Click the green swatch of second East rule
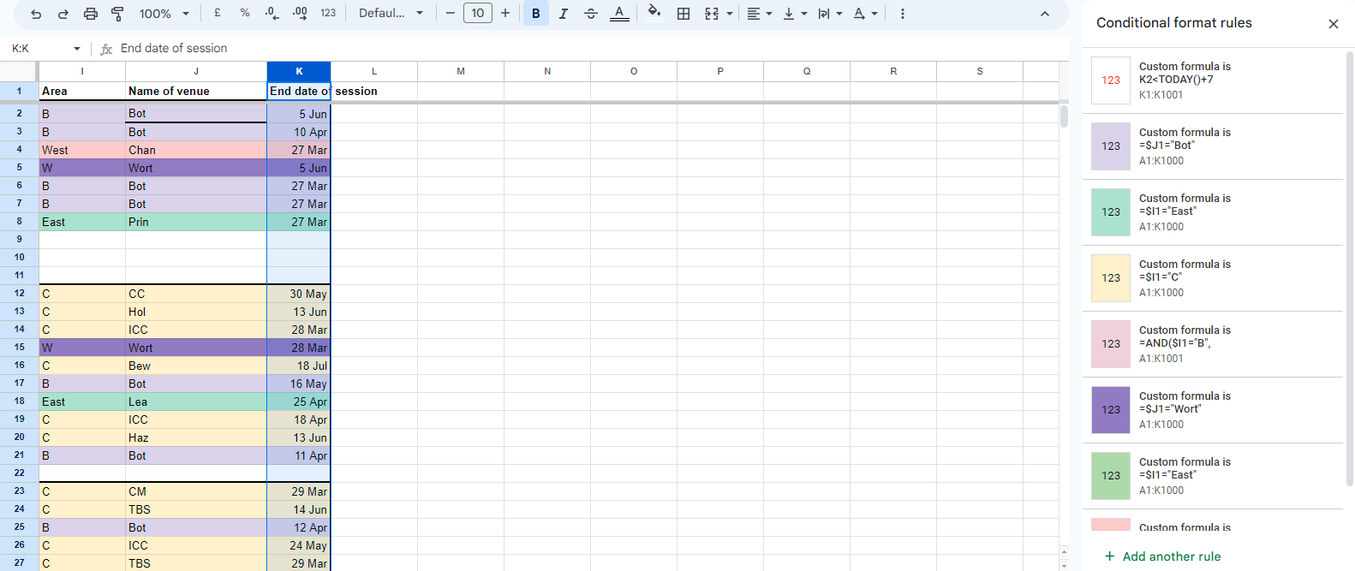 [1111, 476]
